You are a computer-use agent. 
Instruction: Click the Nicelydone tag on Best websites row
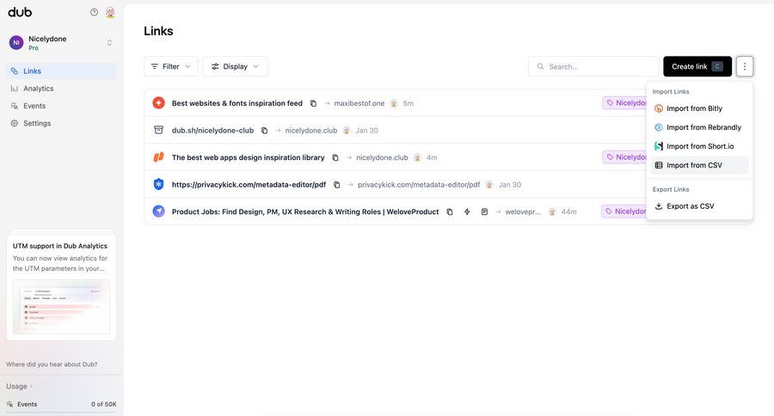[625, 102]
